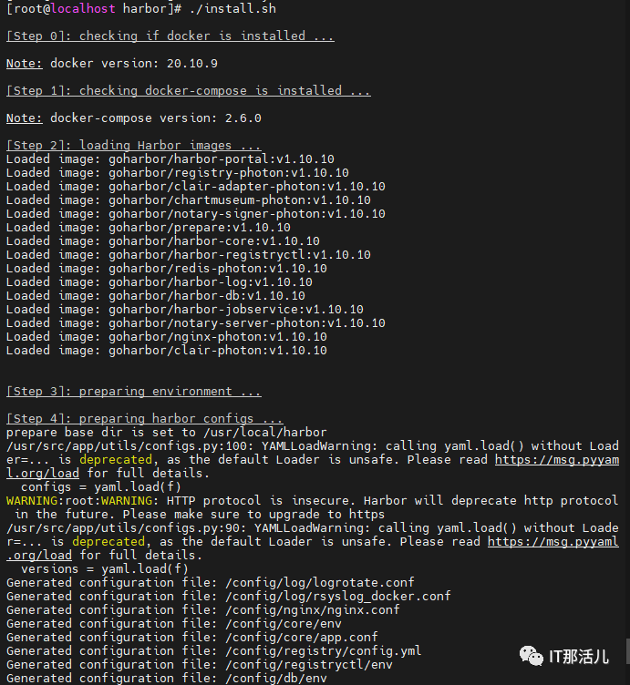Open the second msg.pyyaml.org/load hyperlink
This screenshot has height=685, width=630.
[553, 541]
